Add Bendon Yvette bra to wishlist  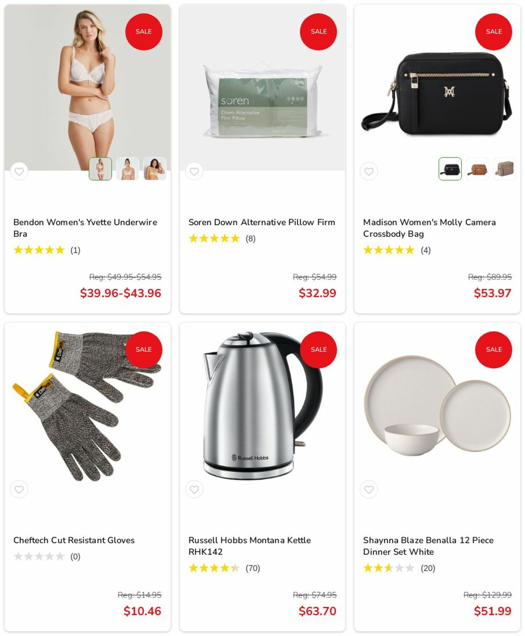pyautogui.click(x=19, y=171)
